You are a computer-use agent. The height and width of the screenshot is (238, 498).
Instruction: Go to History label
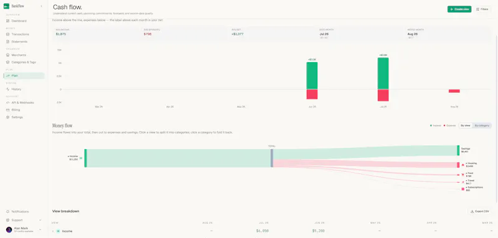pos(17,89)
